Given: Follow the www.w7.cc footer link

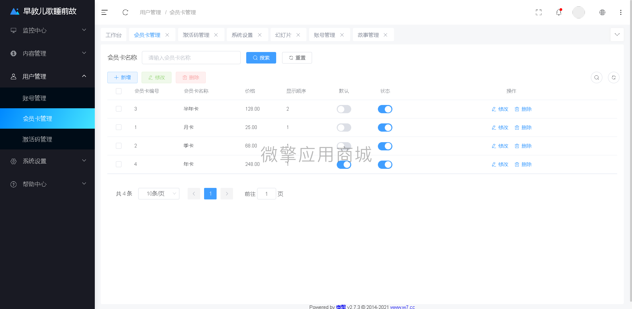Looking at the screenshot, I should click(x=402, y=307).
